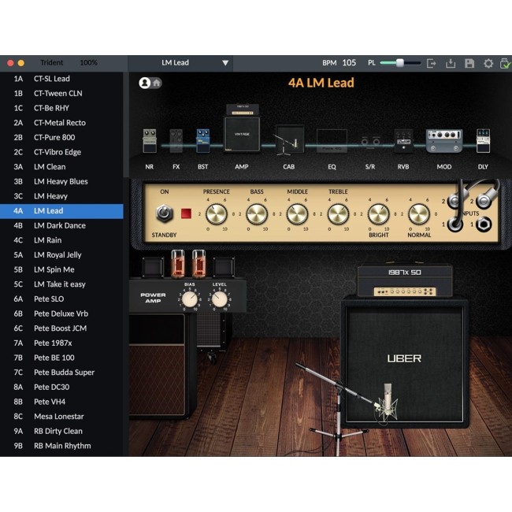Click the 1987x 50 amp head selector

(x=405, y=281)
